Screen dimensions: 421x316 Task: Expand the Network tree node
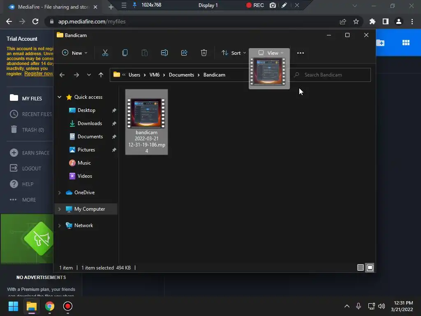59,225
